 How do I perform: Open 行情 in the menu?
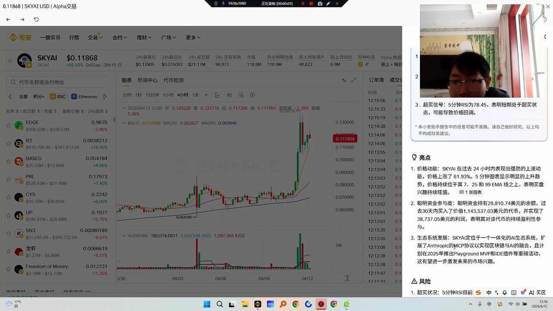click(x=74, y=38)
